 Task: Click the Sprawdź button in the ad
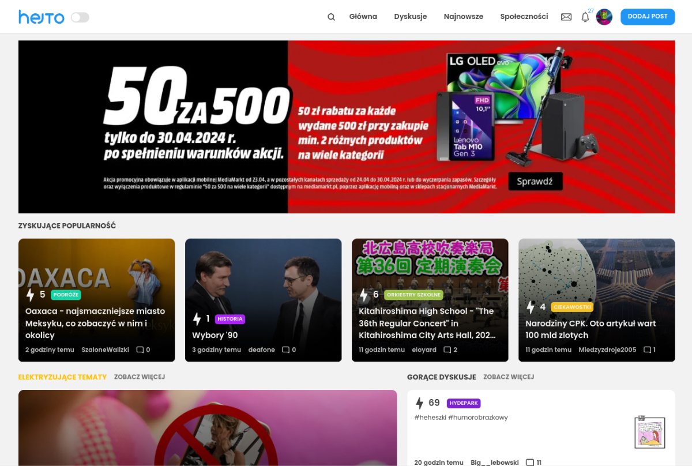click(x=535, y=181)
